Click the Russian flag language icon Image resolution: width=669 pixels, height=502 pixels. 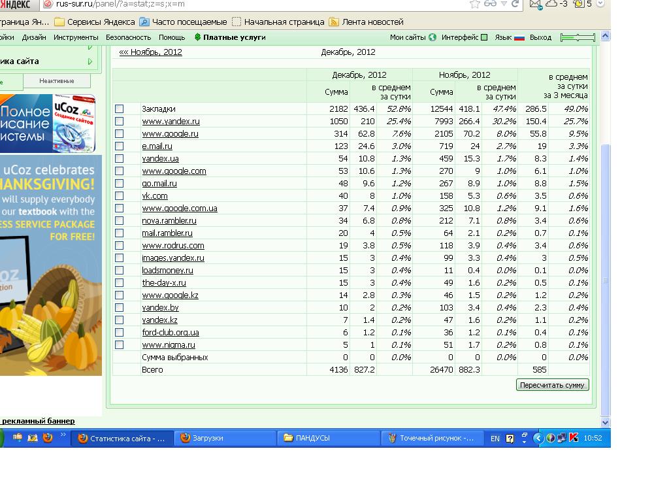(x=519, y=37)
